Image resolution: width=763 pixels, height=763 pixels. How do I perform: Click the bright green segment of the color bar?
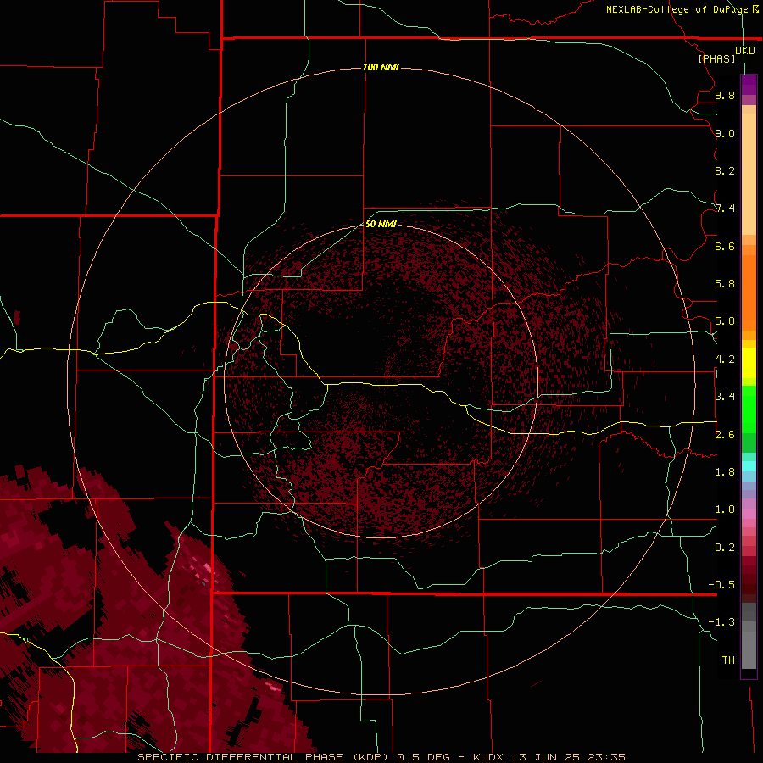[749, 409]
